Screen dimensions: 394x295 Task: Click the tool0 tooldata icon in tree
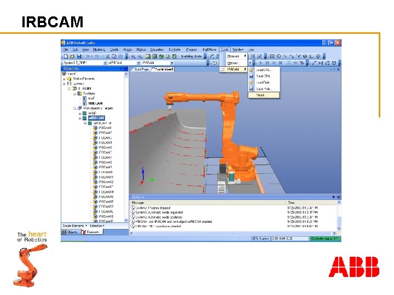pyautogui.click(x=85, y=98)
